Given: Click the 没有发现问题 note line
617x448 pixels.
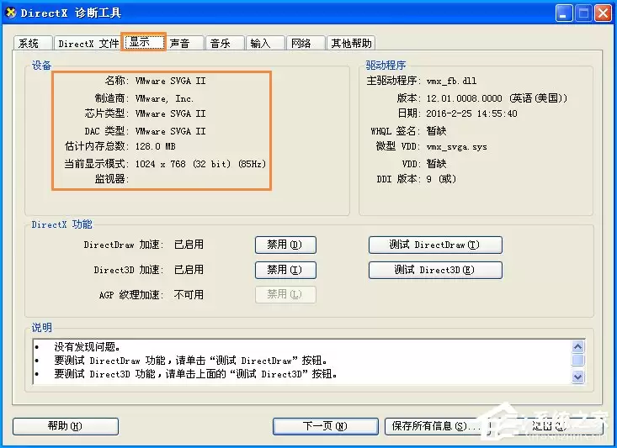Looking at the screenshot, I should click(x=88, y=346).
